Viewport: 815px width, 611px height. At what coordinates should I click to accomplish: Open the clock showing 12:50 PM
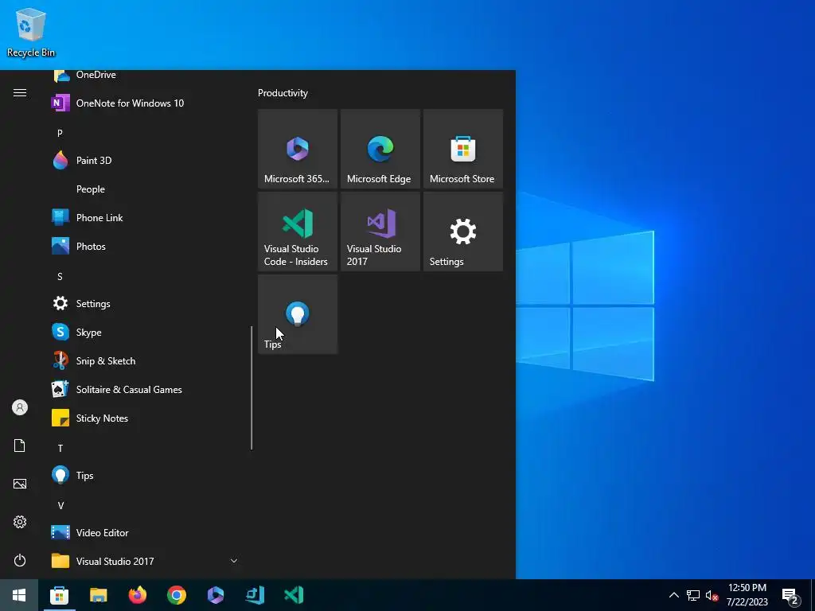coord(747,595)
